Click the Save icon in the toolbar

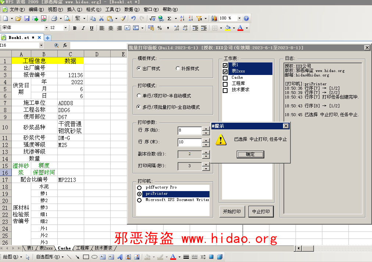[27, 18]
